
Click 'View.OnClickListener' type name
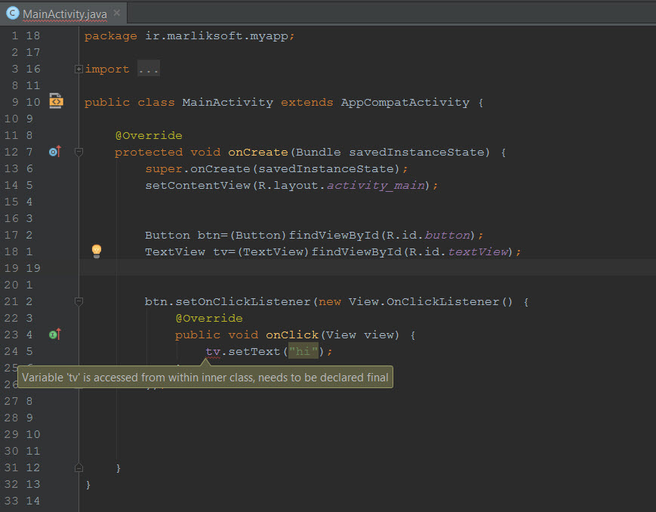pyautogui.click(x=423, y=301)
